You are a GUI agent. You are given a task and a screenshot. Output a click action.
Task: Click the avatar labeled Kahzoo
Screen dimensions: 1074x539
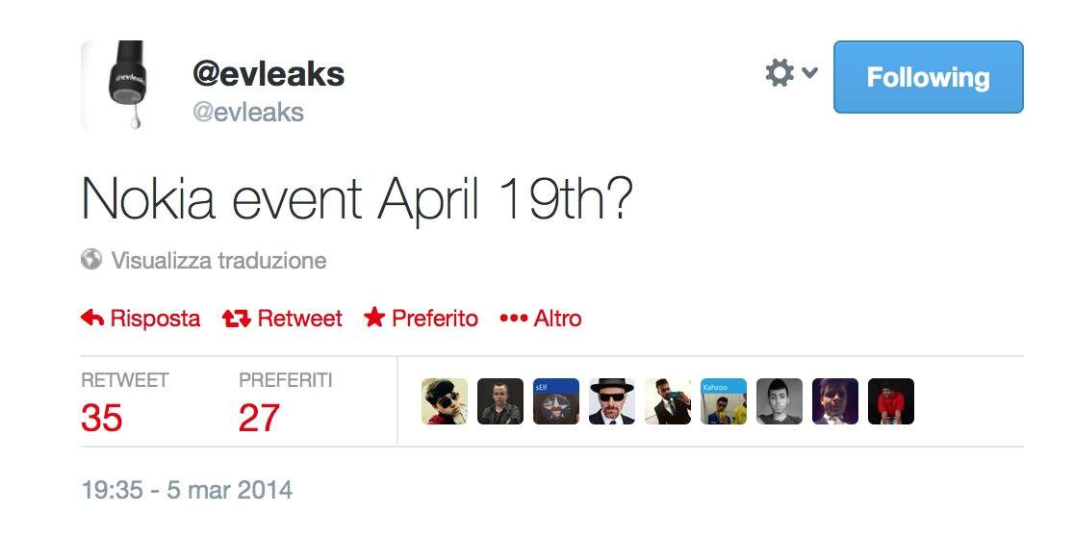point(724,401)
